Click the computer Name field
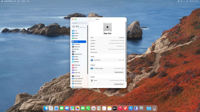Image resolution: width=200 pixels, height=112 pixels. [x=107, y=38]
